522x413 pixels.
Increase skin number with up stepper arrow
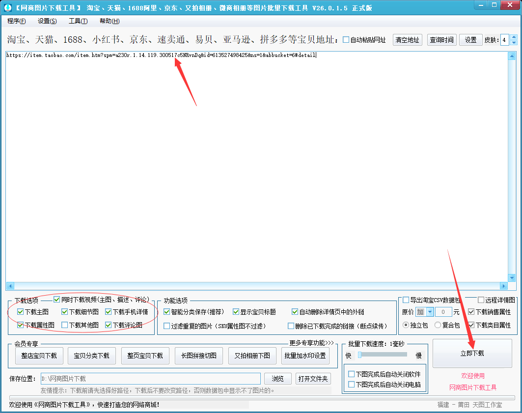514,37
